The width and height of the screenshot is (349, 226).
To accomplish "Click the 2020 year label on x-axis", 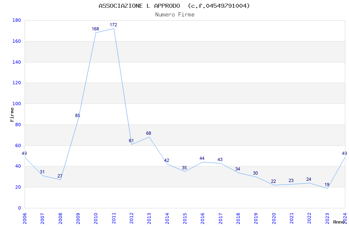I will 274,218.
